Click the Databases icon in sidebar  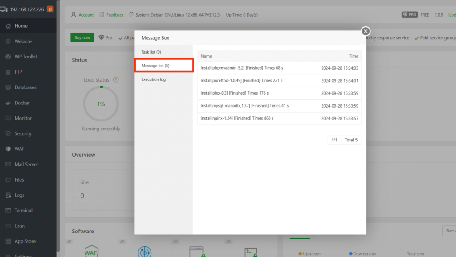[x=8, y=87]
